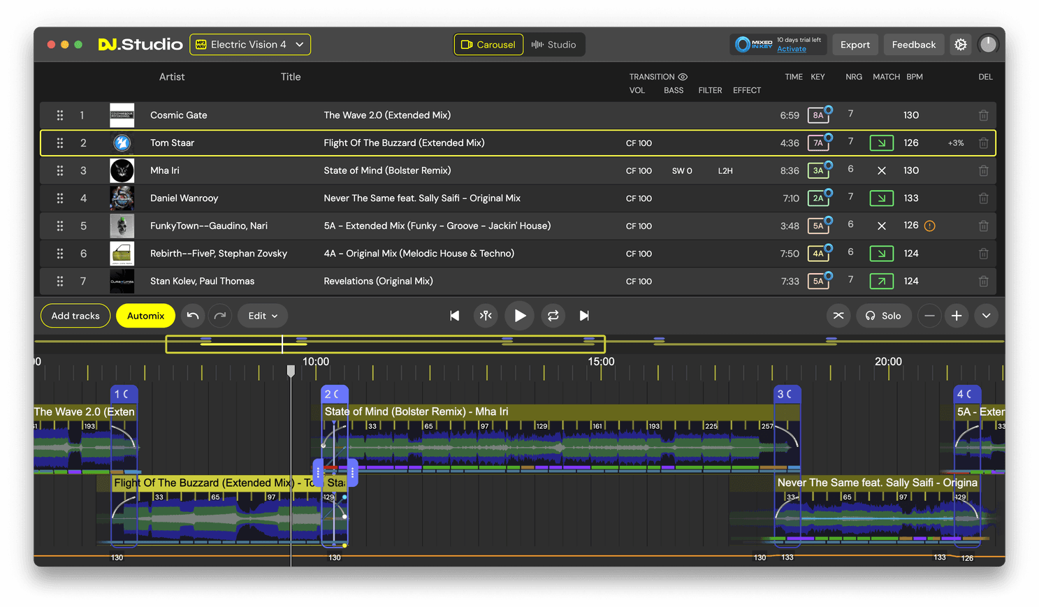
Task: Select transition marker 1 on timeline
Action: pos(124,394)
